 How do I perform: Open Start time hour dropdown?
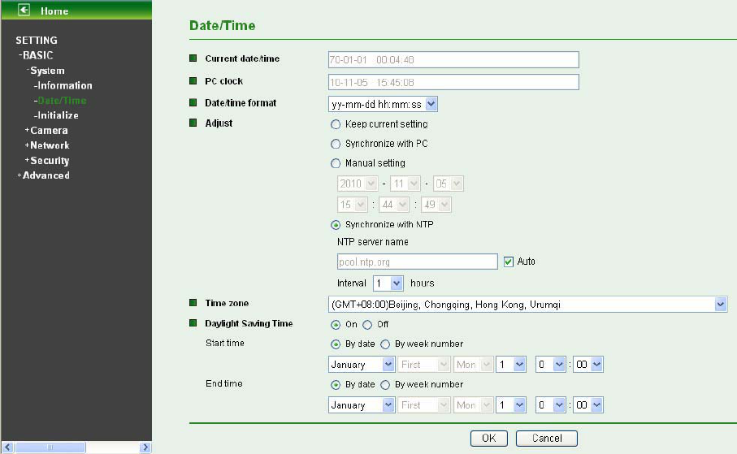(550, 365)
